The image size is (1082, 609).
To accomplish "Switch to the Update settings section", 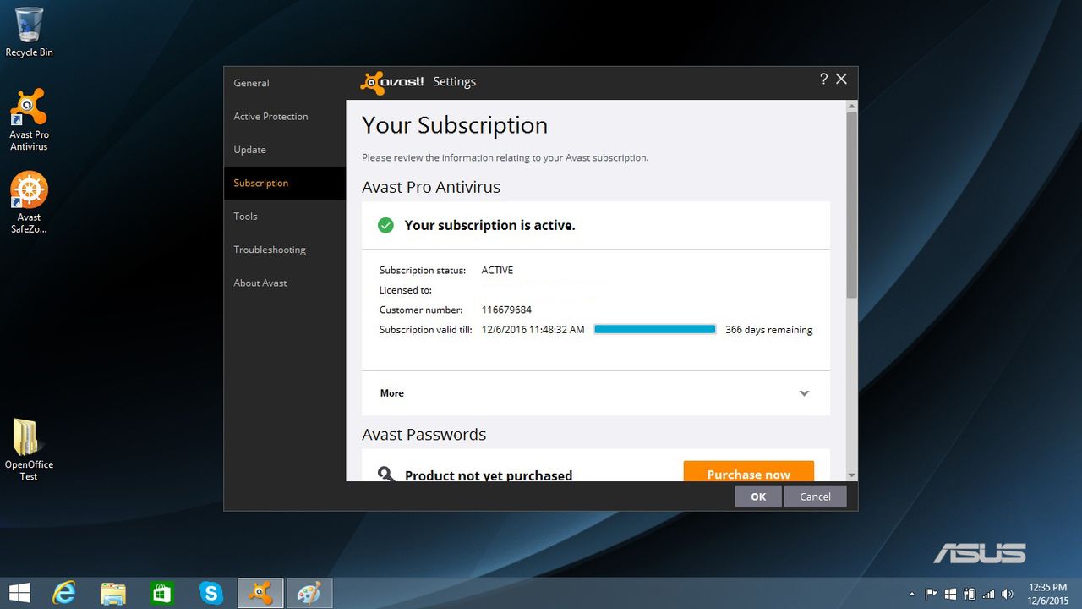I will pos(285,150).
